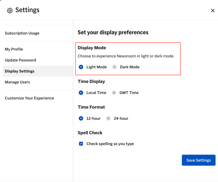Click the Save Settings button

(198, 160)
